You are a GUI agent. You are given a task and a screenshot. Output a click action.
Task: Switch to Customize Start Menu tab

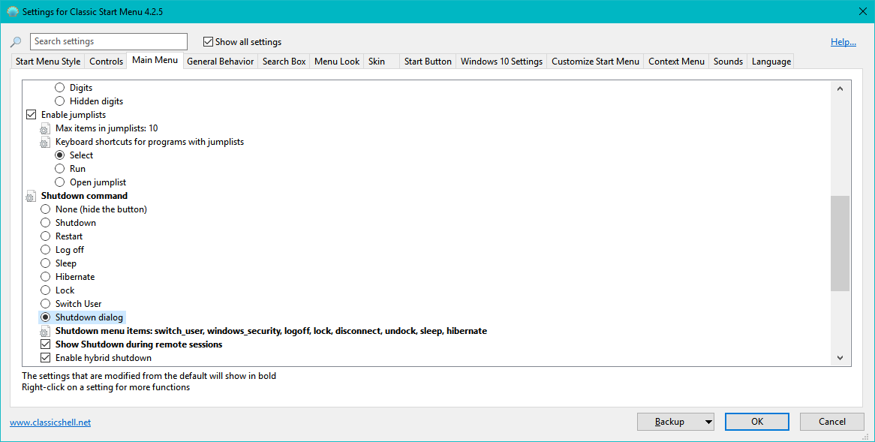click(x=595, y=62)
